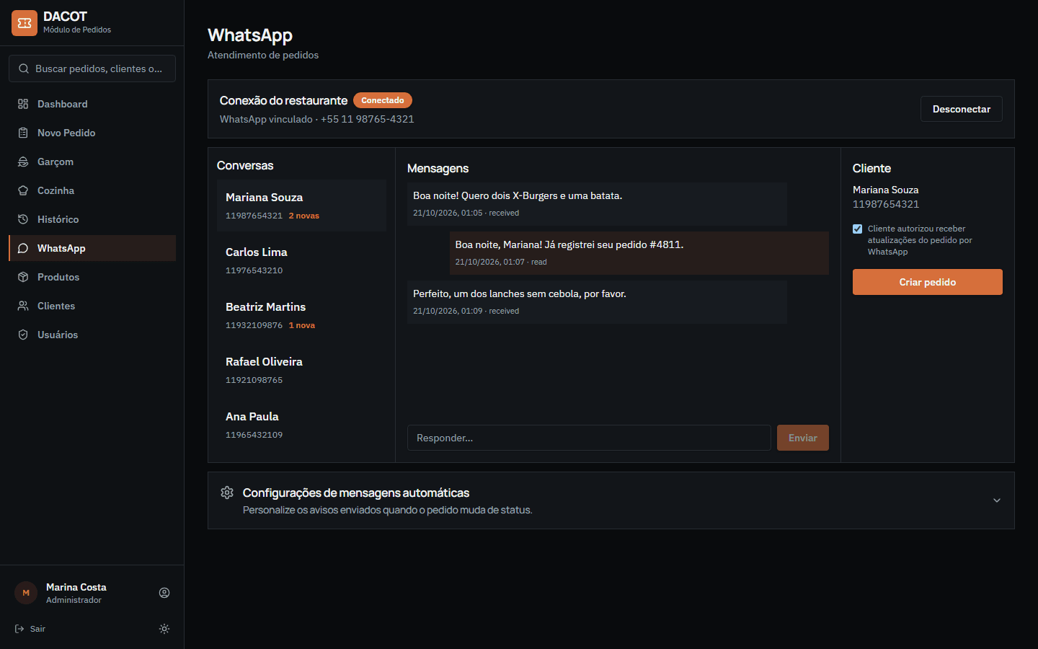Open Mariana Souza conversation in list
1038x649 pixels.
click(301, 206)
